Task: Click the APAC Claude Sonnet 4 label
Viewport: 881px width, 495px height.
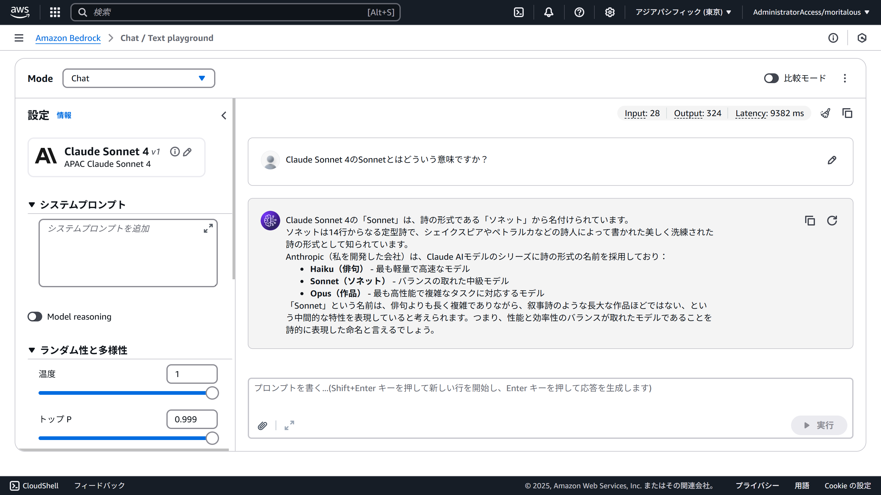Action: (107, 164)
